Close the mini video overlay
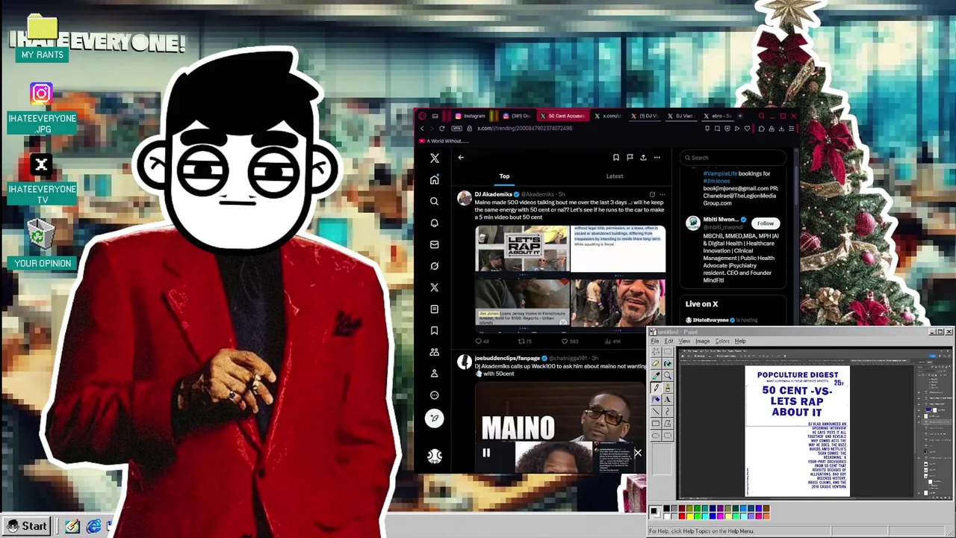956x538 pixels. tap(638, 454)
